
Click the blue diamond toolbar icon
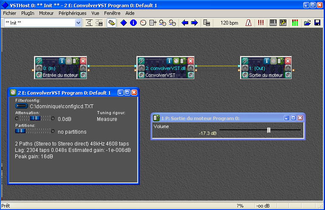tap(124, 23)
